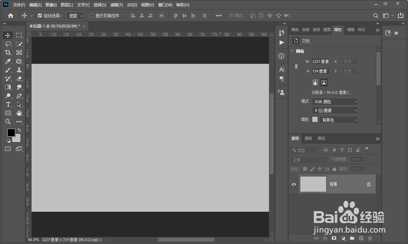Select the Brush tool
The image size is (408, 244).
click(8, 70)
